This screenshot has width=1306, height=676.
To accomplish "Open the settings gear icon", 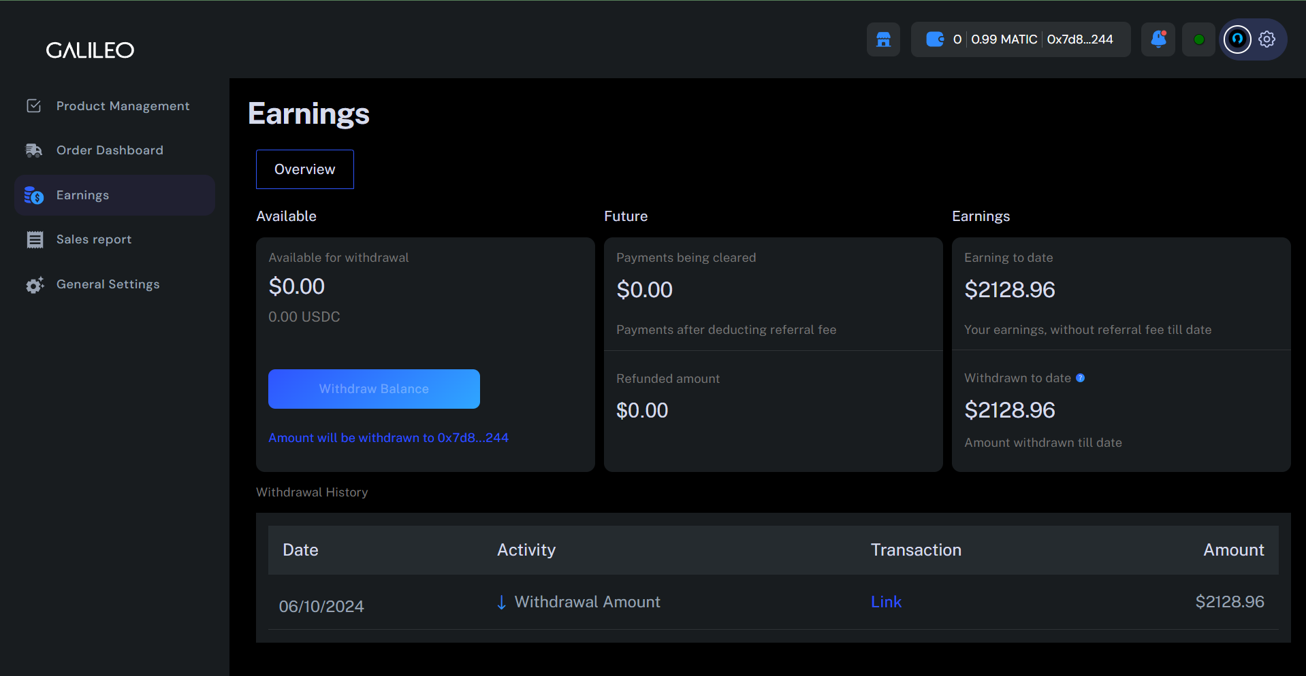I will click(x=1267, y=39).
